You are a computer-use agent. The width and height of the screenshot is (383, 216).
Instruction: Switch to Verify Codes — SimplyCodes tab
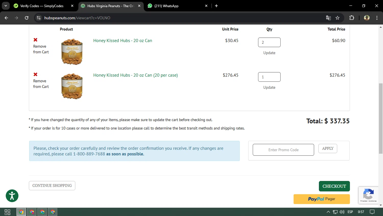(42, 6)
